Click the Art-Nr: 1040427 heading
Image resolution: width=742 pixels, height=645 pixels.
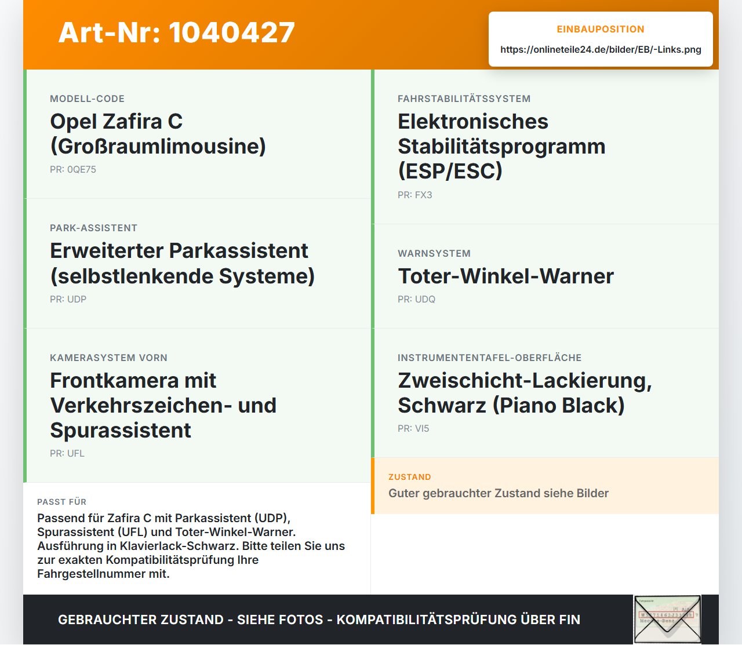tap(177, 32)
